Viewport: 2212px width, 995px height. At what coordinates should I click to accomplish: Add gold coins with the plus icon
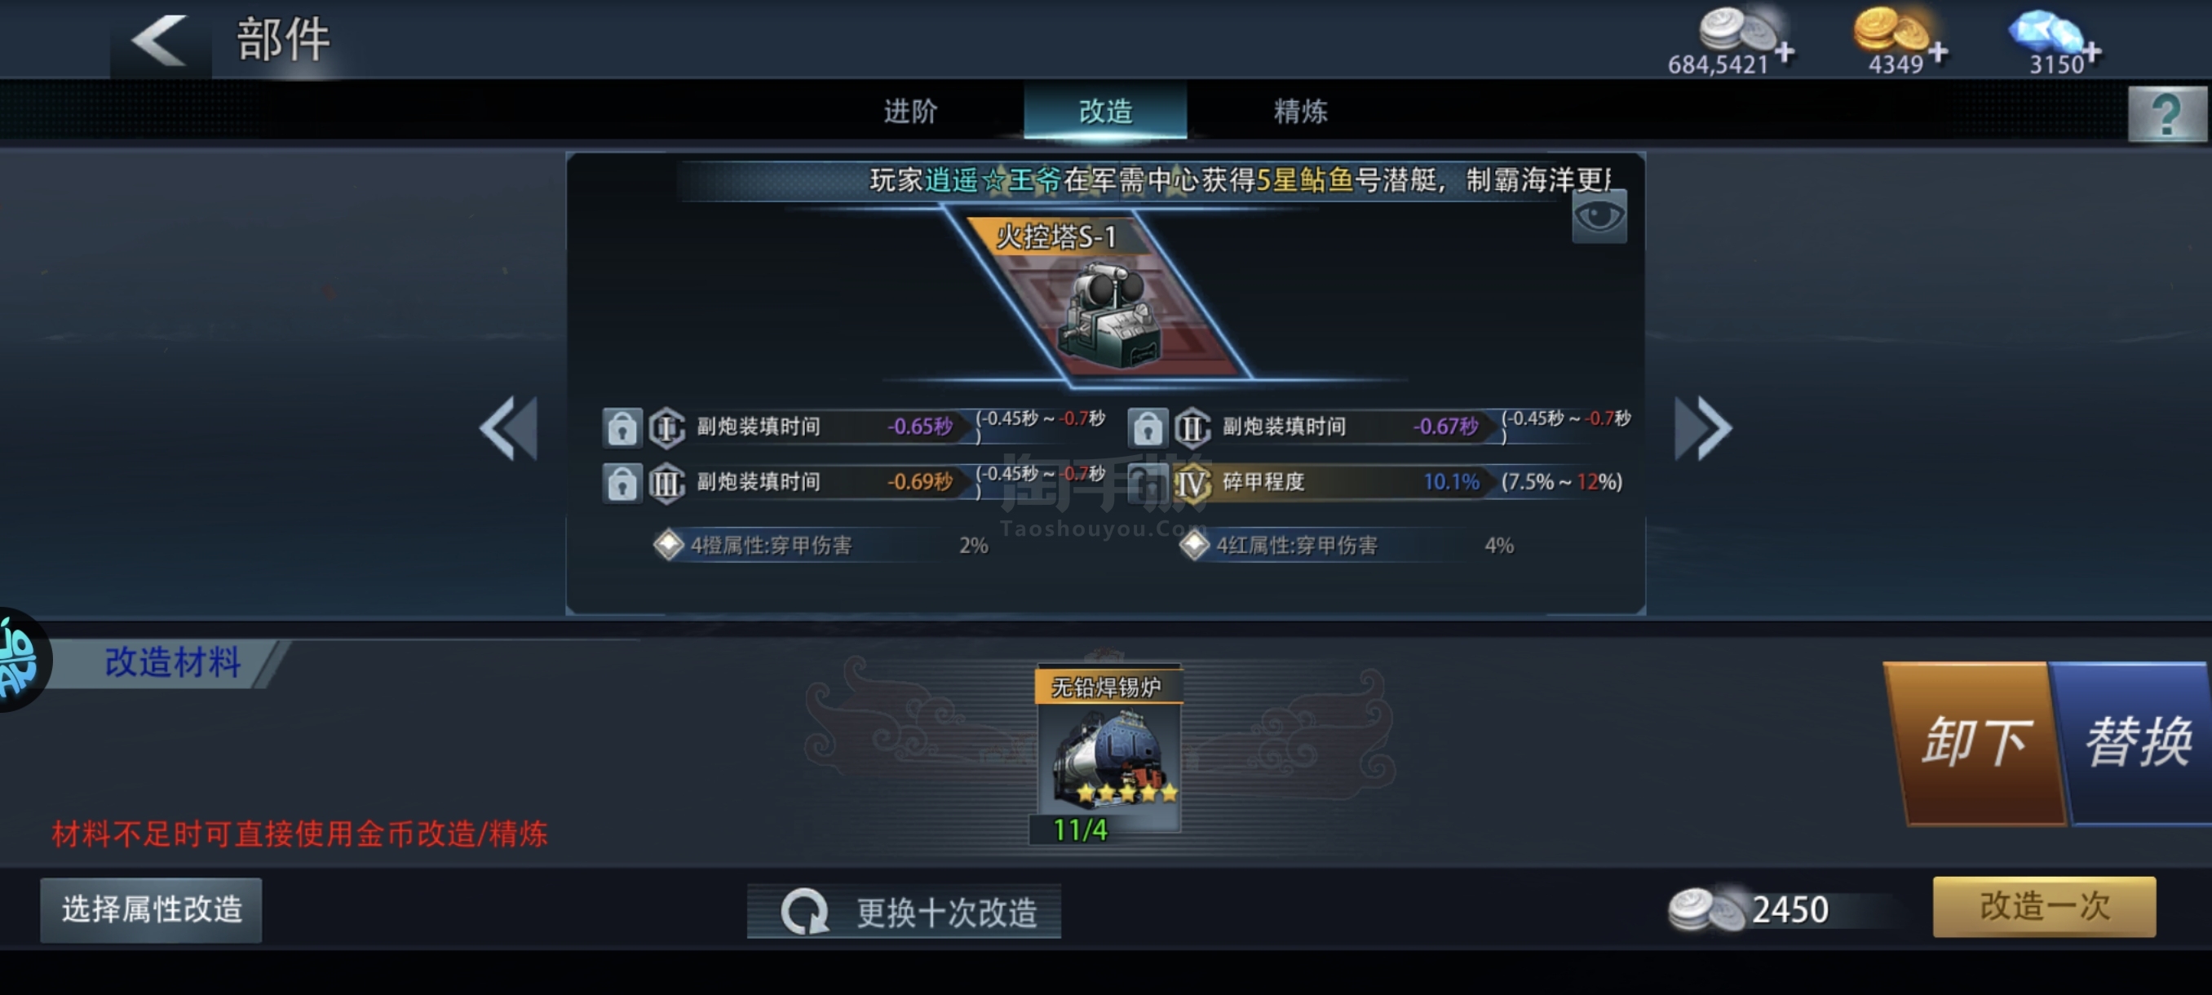coord(1938,52)
